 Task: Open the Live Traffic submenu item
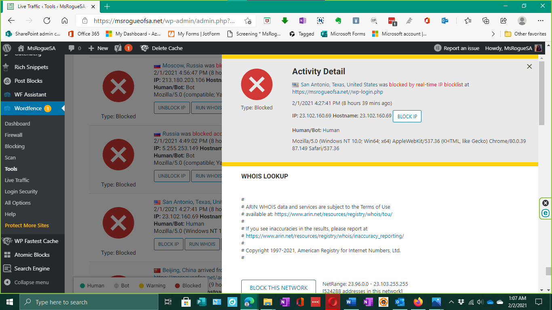click(17, 180)
